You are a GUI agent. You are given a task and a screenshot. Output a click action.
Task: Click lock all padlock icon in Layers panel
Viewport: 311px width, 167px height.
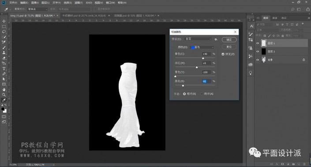(x=283, y=36)
